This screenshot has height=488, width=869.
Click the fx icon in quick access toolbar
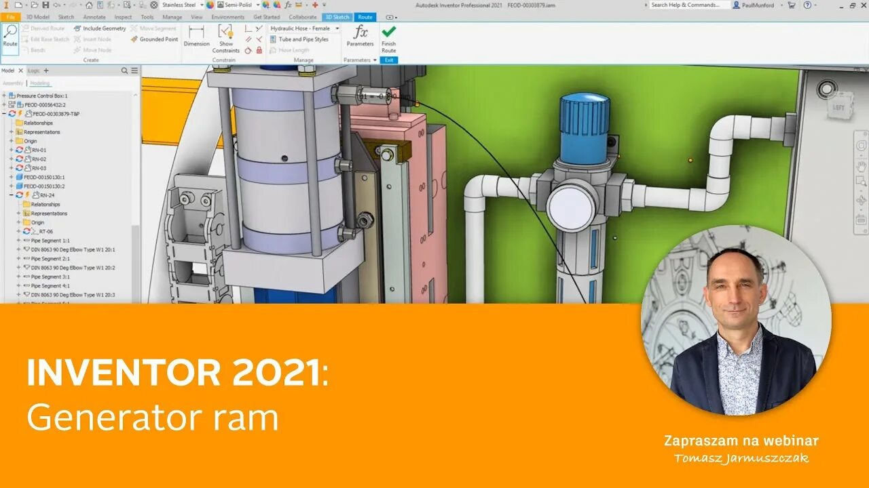[x=289, y=5]
